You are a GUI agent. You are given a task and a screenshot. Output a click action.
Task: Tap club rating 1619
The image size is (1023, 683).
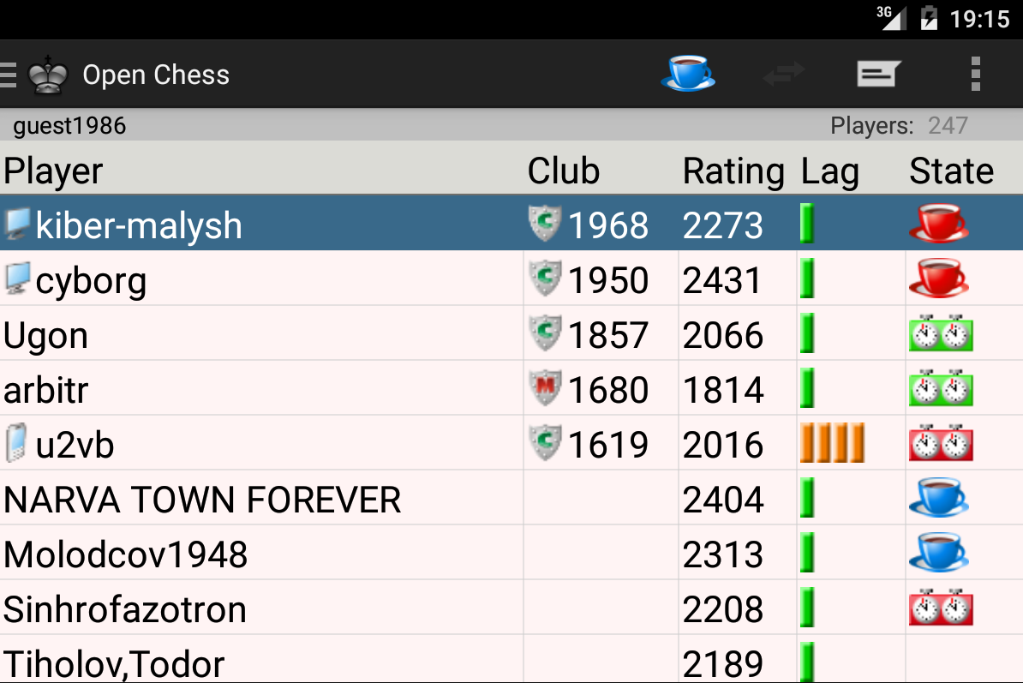(x=608, y=445)
